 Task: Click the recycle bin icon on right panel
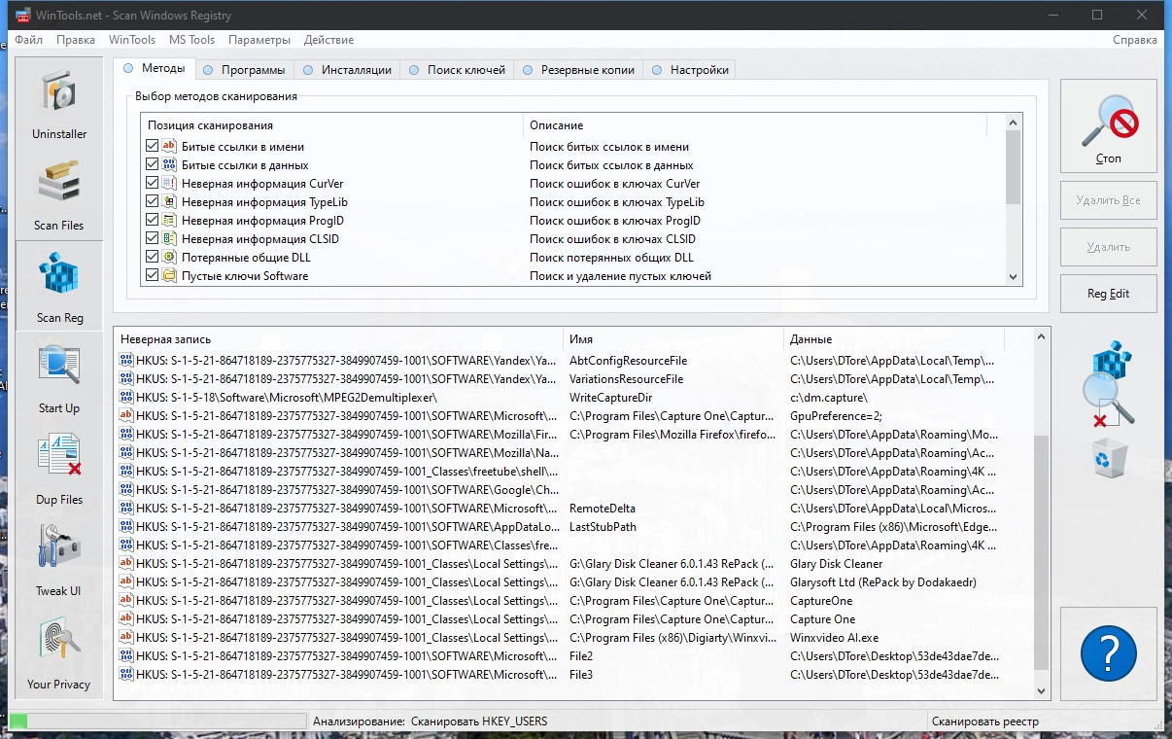(x=1109, y=457)
